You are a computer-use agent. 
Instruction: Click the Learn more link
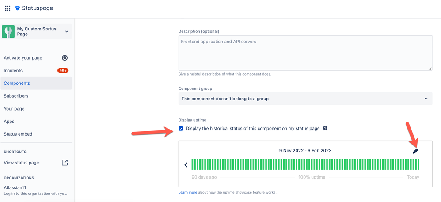[x=187, y=193]
